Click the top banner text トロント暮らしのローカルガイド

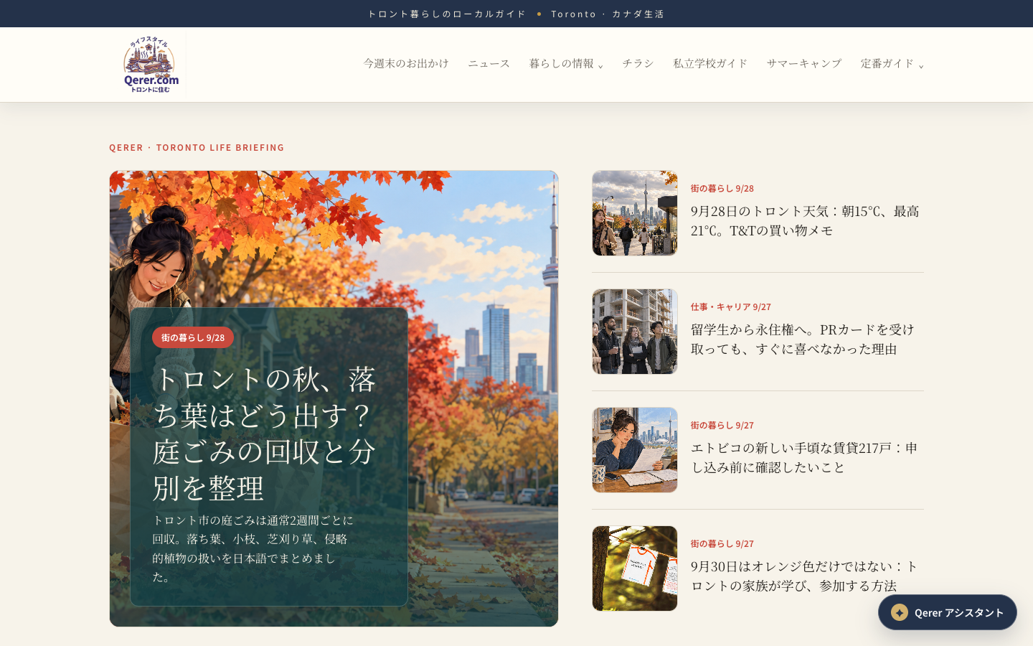tap(446, 14)
